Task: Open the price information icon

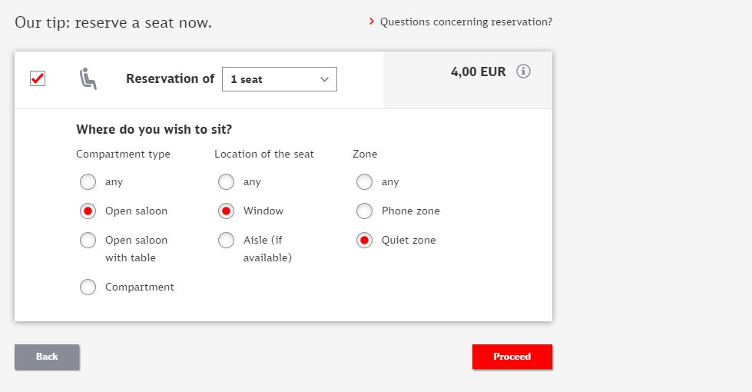Action: click(x=524, y=71)
